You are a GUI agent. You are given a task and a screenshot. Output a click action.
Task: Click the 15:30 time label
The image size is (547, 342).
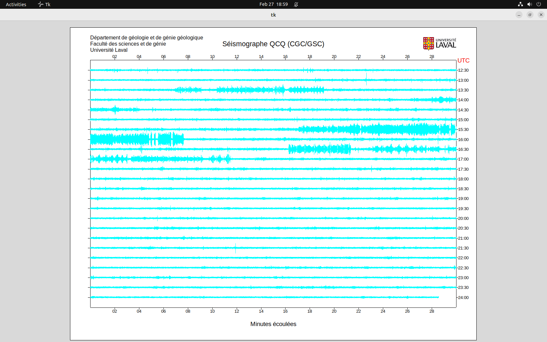pyautogui.click(x=463, y=130)
